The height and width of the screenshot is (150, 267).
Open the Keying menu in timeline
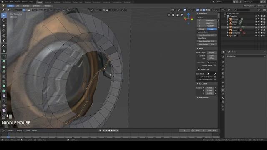click(20, 130)
